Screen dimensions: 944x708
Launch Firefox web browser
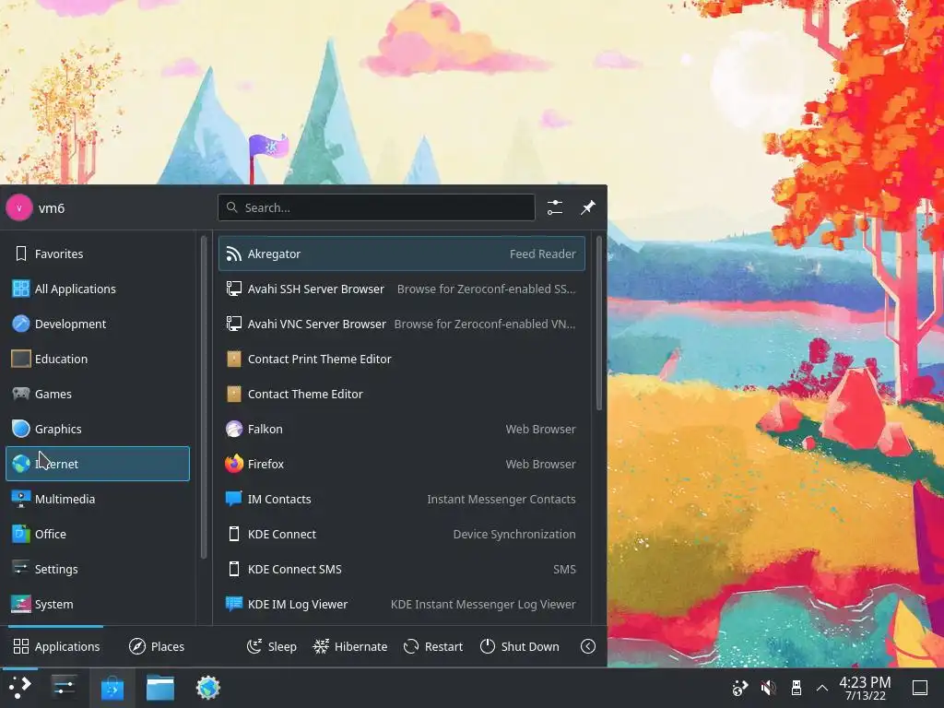(x=402, y=464)
